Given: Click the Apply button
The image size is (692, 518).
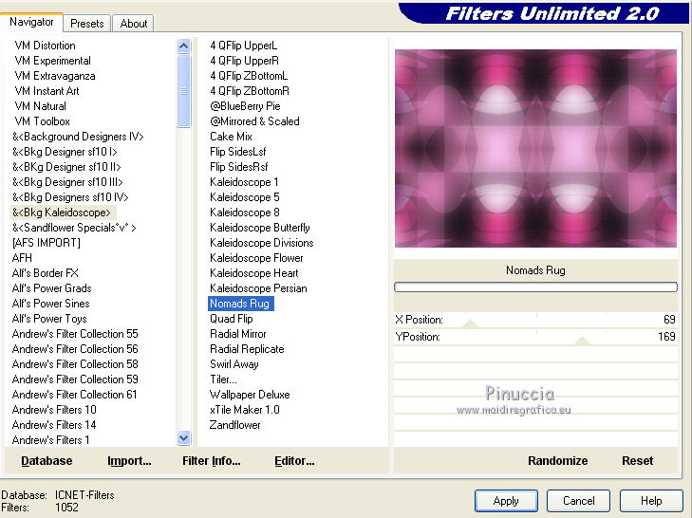Looking at the screenshot, I should (506, 501).
